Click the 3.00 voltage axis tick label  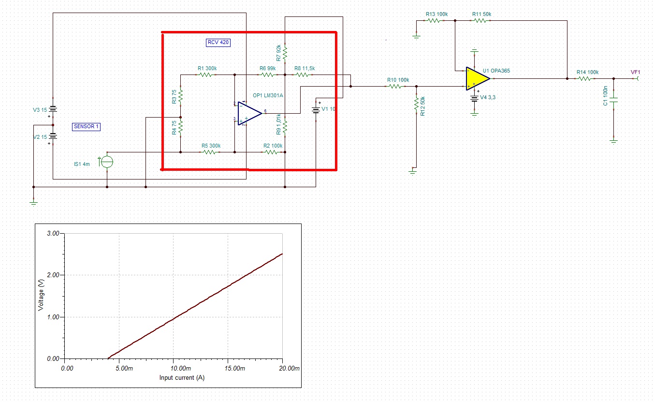(52, 233)
